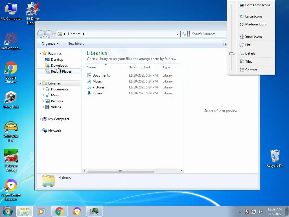The image size is (289, 217).
Task: Choose List view option
Action: click(255, 45)
